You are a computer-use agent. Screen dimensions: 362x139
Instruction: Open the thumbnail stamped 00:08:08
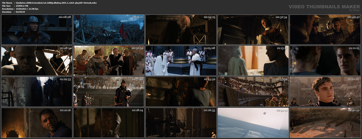37,30
